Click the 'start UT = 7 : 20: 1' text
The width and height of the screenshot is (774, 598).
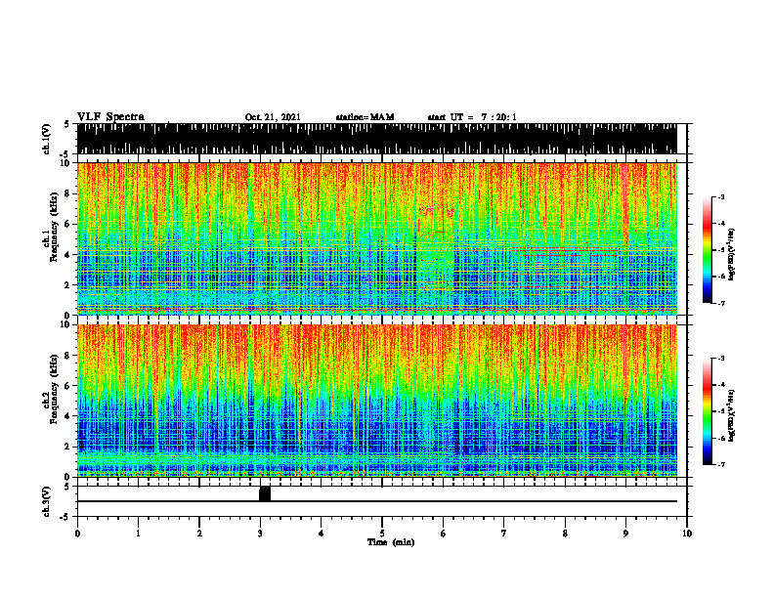[472, 117]
